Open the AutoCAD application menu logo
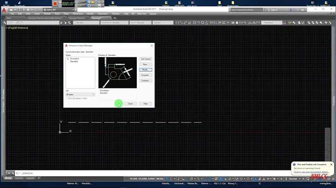Screen dimensions: 336x188 [x=4, y=10]
